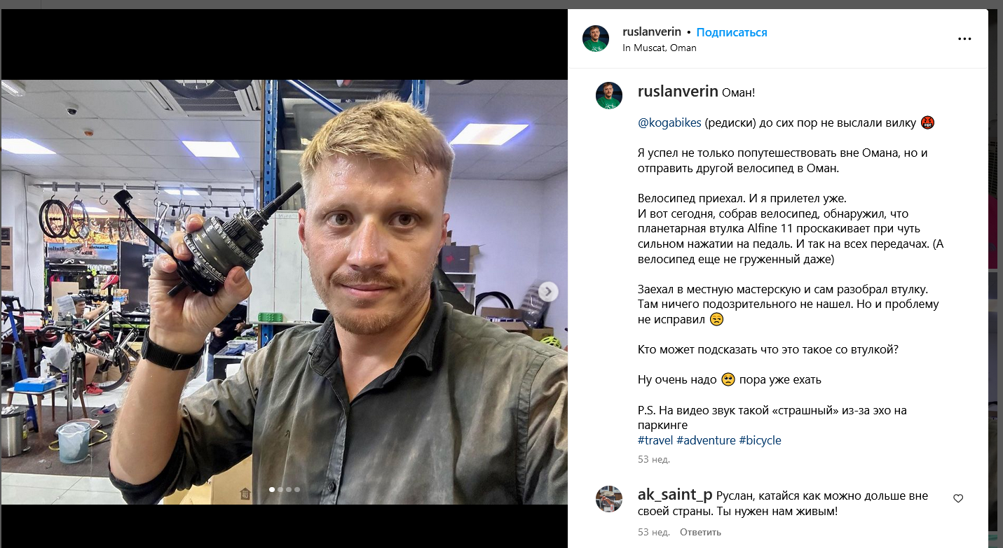
Task: Select the first carousel dot indicator
Action: pyautogui.click(x=272, y=490)
